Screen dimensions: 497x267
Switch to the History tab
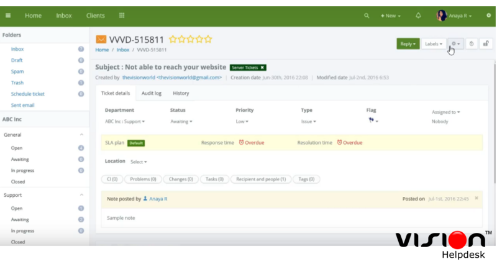click(181, 93)
